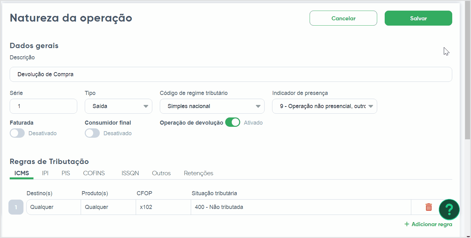Open the Retenções tab
The width and height of the screenshot is (471, 238).
point(199,173)
